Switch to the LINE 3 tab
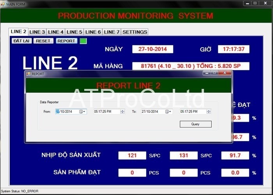 (37, 32)
